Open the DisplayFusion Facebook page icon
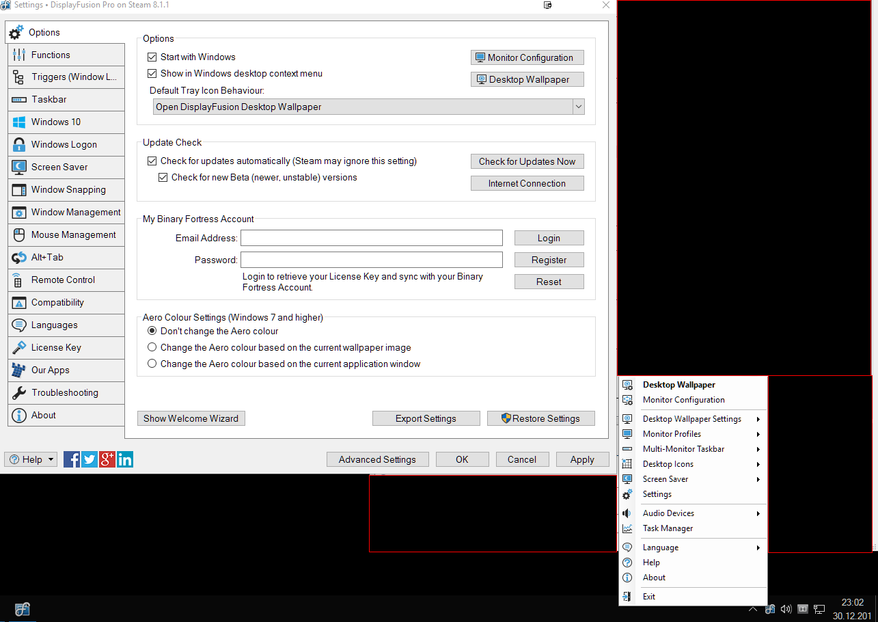878x622 pixels. pos(72,459)
